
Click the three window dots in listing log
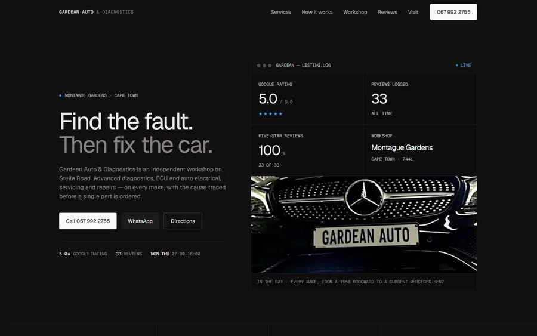264,66
